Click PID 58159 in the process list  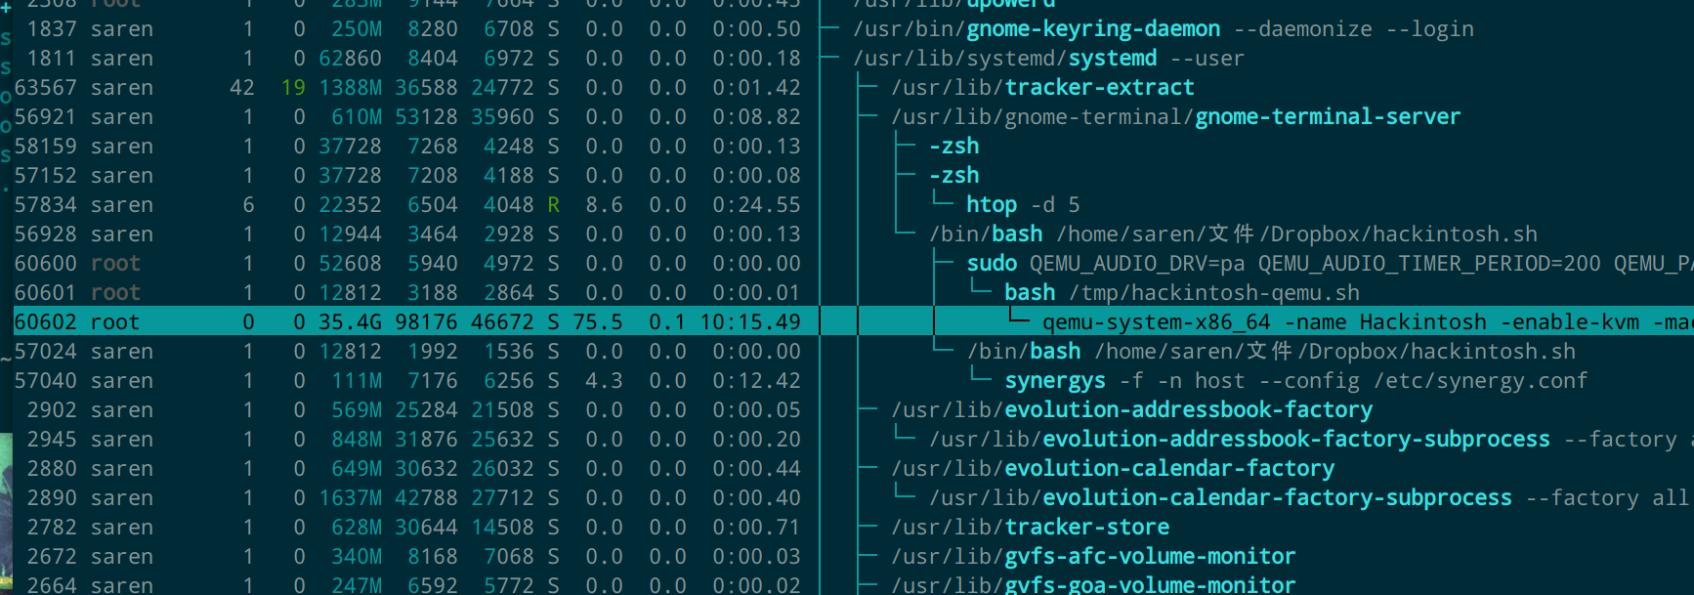pyautogui.click(x=45, y=147)
